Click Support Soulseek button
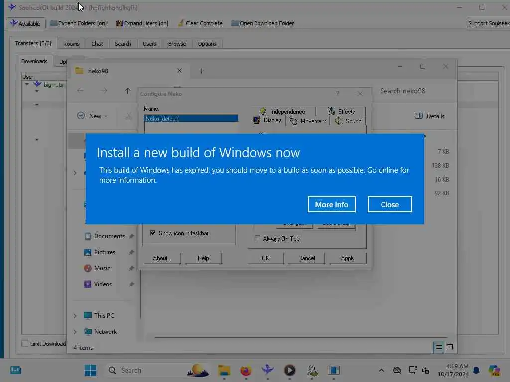The height and width of the screenshot is (382, 510). coord(488,23)
